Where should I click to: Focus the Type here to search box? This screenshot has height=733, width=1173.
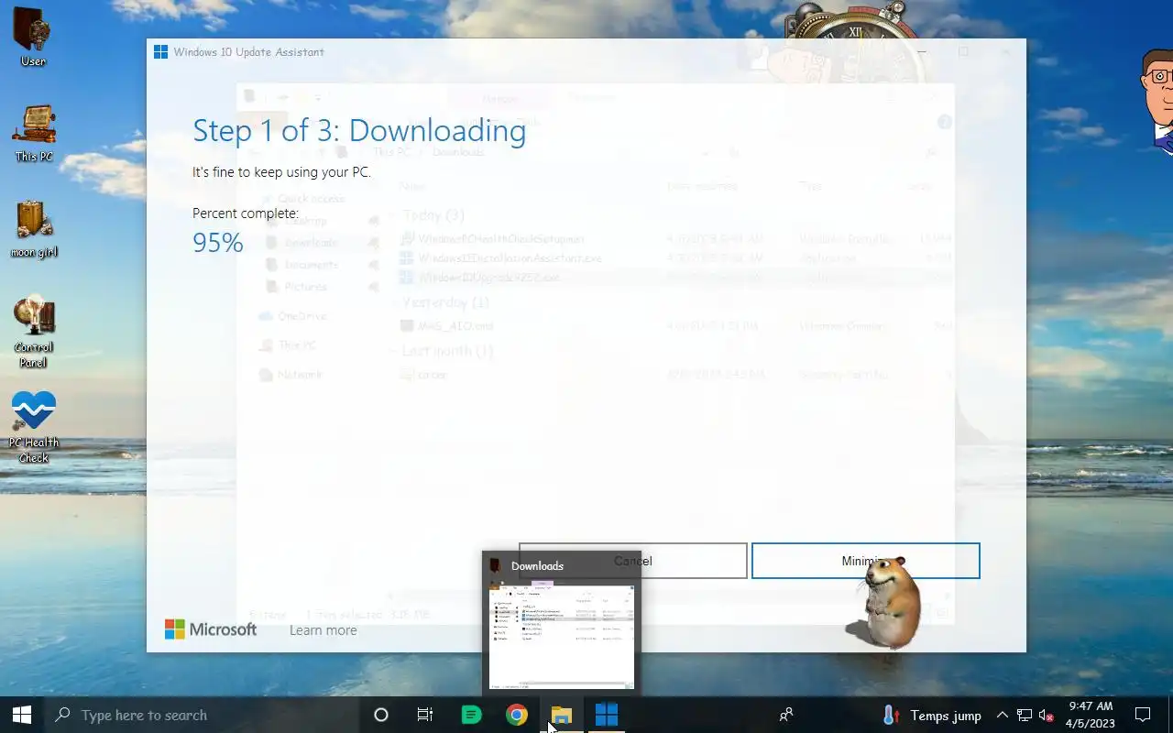202,715
